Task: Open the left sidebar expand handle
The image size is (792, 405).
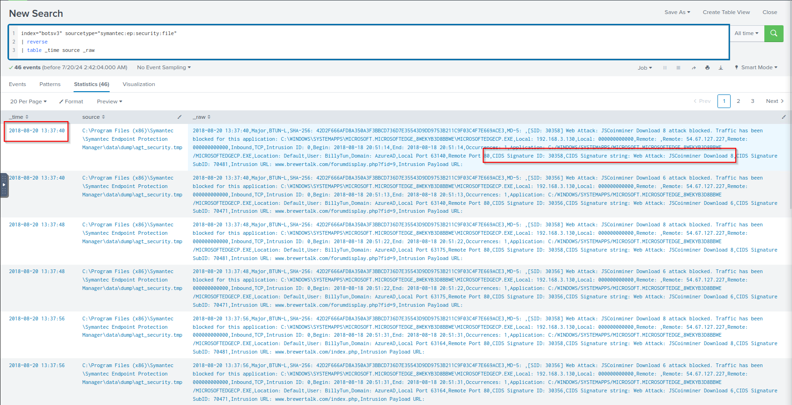Action: [x=4, y=185]
